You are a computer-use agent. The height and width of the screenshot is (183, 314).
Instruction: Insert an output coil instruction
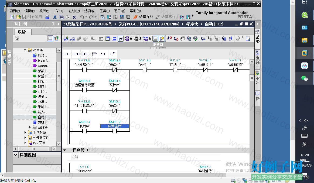pos(85,54)
